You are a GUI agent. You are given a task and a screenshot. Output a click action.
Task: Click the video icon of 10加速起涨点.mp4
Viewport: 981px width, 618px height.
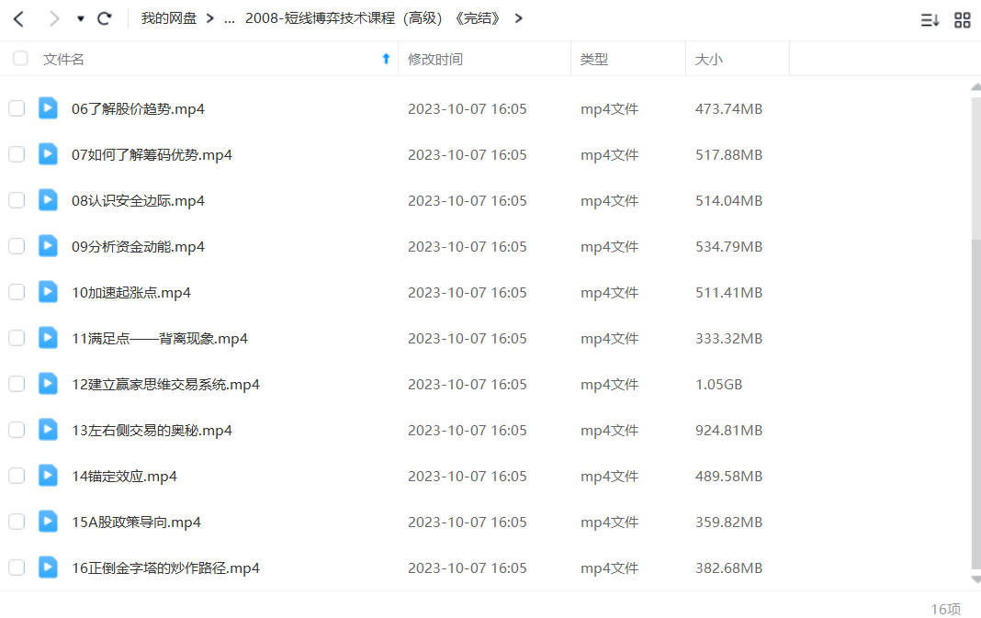[x=48, y=291]
